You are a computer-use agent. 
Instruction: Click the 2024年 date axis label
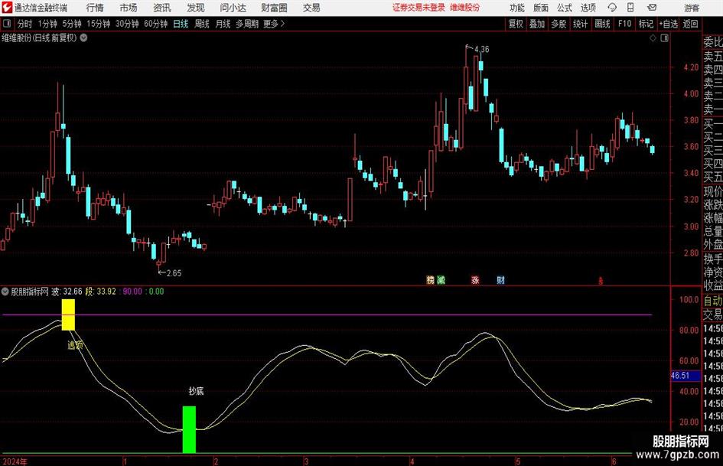[15, 461]
